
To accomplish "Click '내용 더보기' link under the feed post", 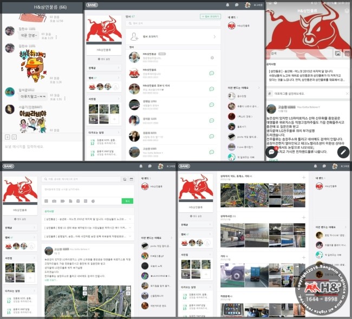I will [x=51, y=280].
